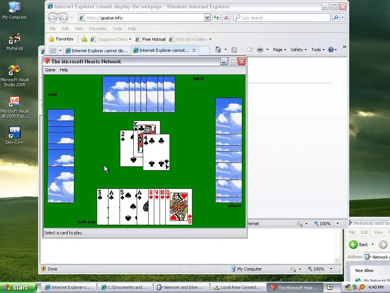
Task: Open the View menu in Internet Explorer
Action: click(x=79, y=29)
